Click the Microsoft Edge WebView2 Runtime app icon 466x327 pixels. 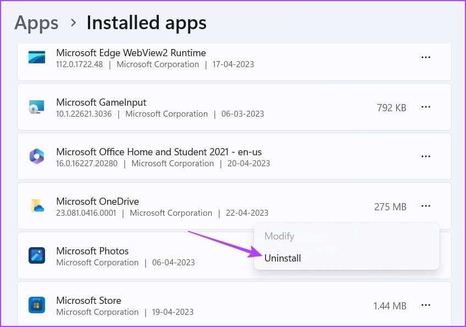(37, 57)
